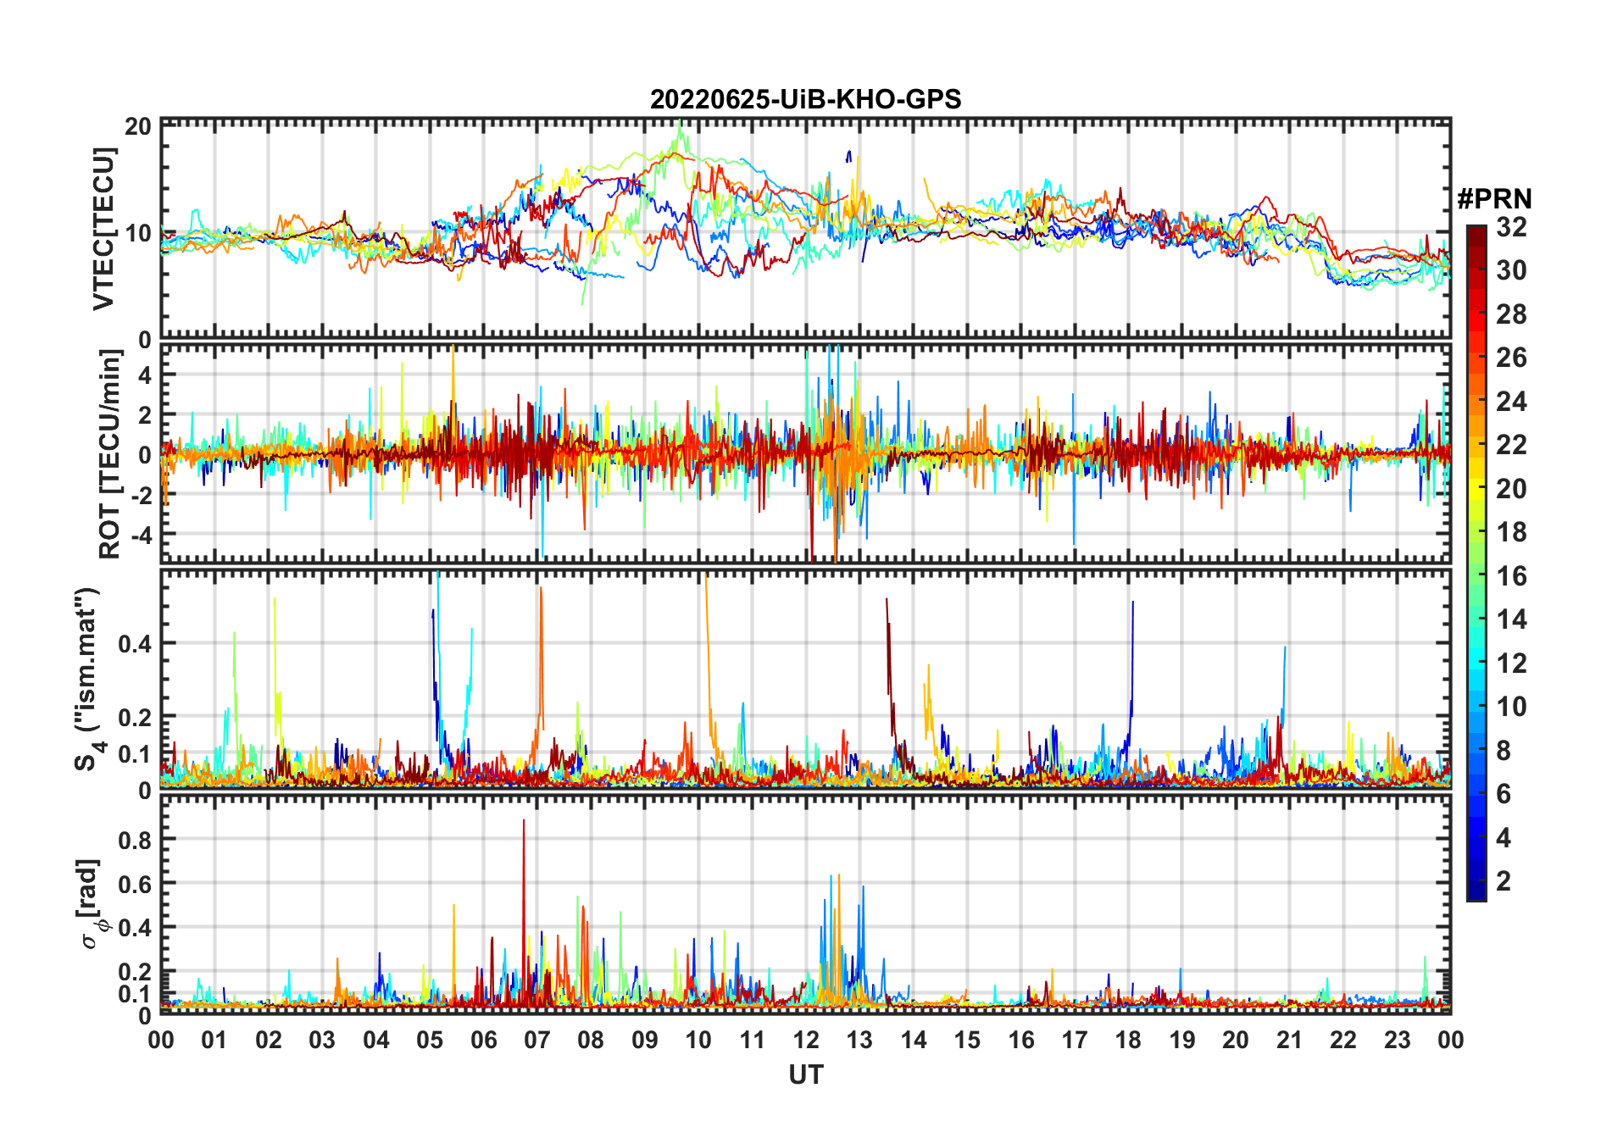Click hour label 15 on the UT axis
Screen dimensions: 1612x1127
click(x=967, y=1040)
